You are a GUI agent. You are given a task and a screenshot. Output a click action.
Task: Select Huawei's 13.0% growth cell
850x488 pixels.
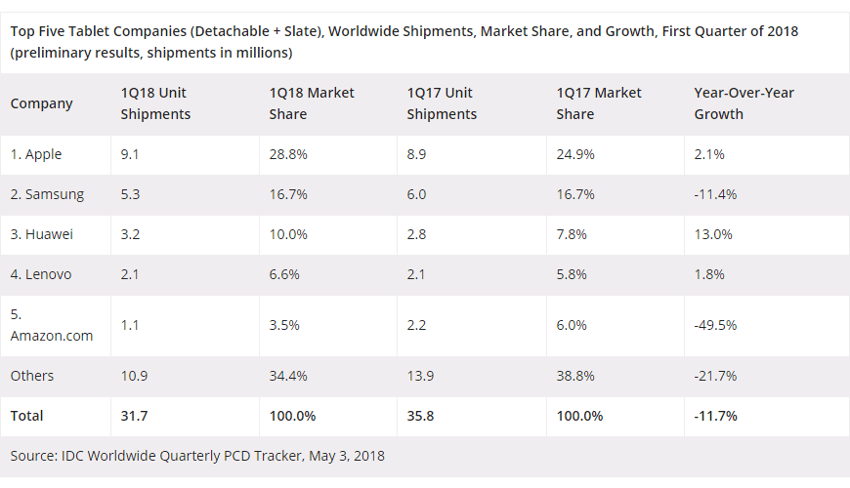(713, 234)
